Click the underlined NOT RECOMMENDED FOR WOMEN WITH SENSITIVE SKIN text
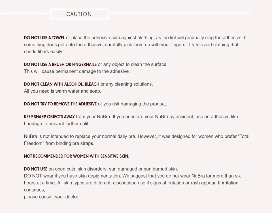Viewport: 272px width, 213px height. pyautogui.click(x=76, y=156)
